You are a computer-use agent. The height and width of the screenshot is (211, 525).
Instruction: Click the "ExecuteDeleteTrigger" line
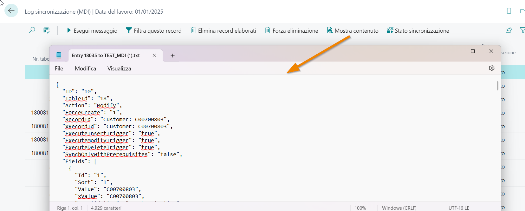coord(111,148)
